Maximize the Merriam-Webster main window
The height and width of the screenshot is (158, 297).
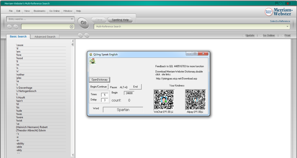pyautogui.click(x=281, y=3)
